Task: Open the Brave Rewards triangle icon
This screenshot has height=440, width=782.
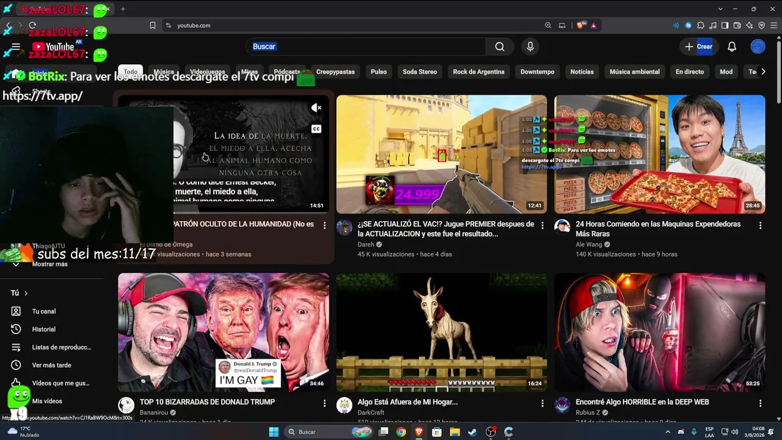Action: coord(593,25)
